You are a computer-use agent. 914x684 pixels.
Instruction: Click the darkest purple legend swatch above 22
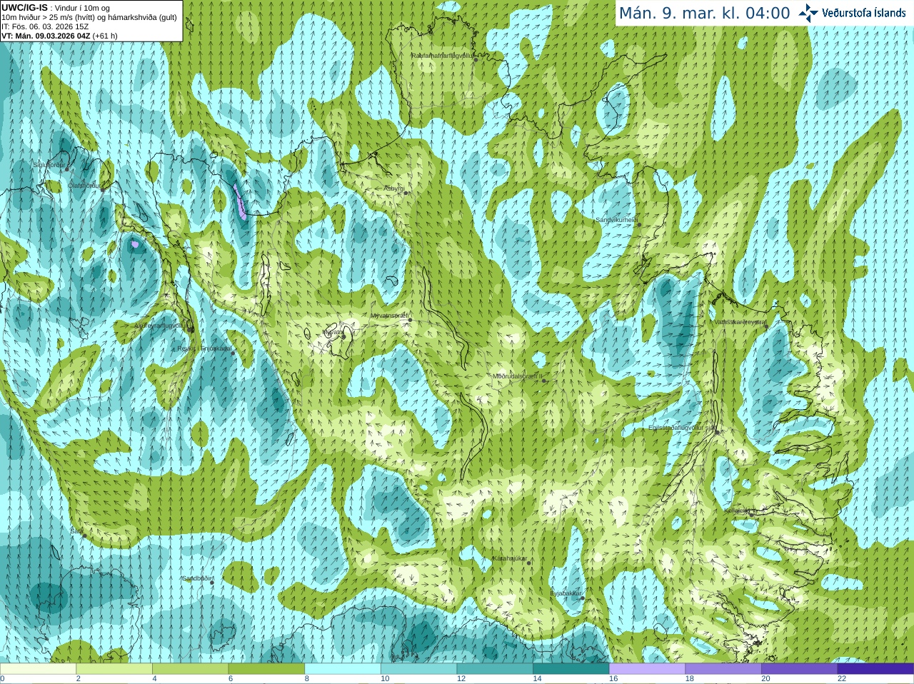(875, 668)
